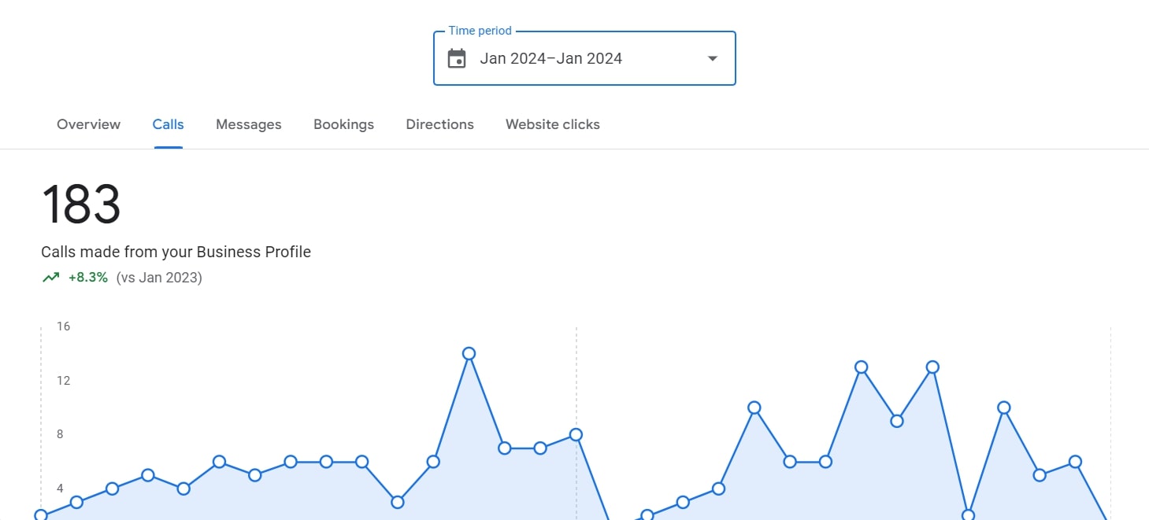Open the Messages tab
Screen dimensions: 1149x520
(249, 124)
